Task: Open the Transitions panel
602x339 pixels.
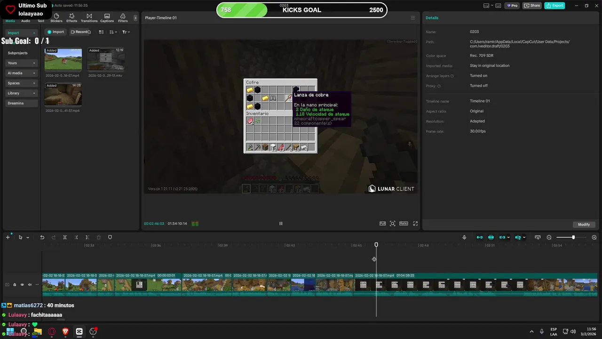Action: click(89, 18)
